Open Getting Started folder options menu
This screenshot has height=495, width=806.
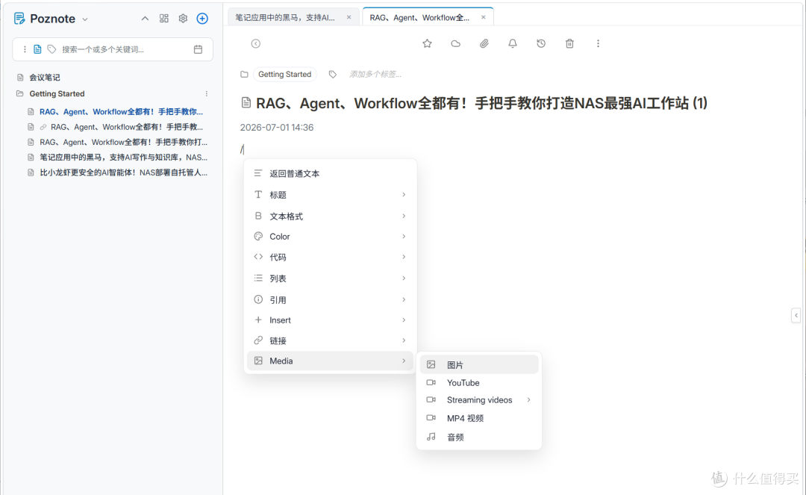click(207, 93)
